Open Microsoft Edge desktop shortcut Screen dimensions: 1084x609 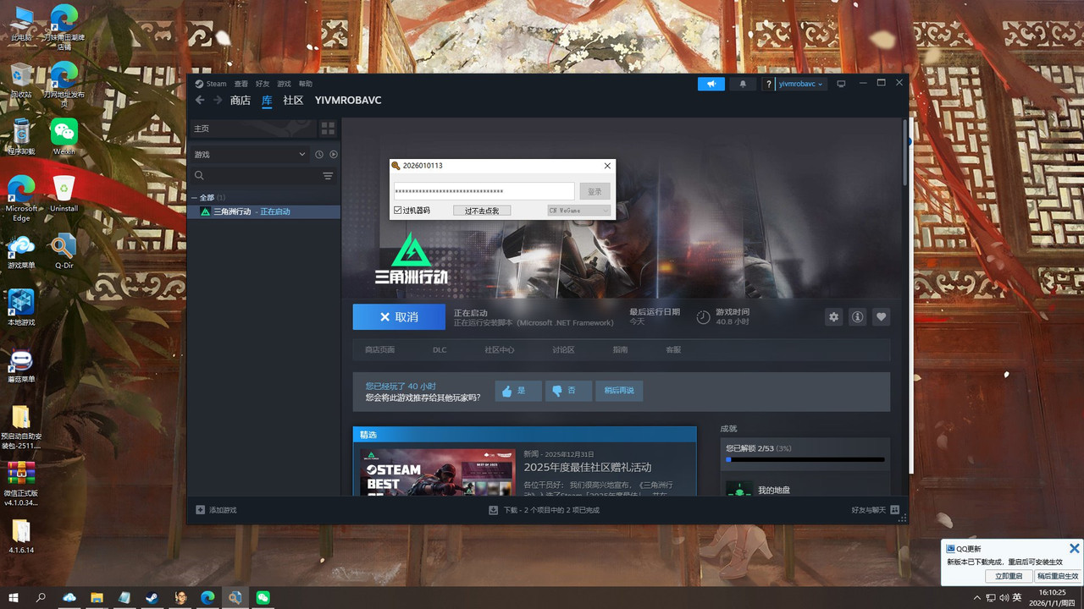tap(21, 199)
